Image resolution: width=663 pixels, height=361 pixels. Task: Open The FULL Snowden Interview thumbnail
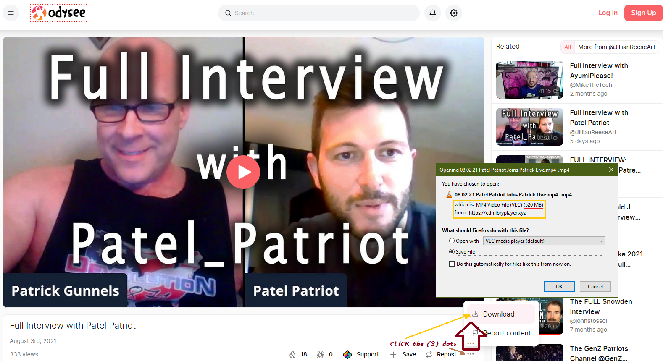pyautogui.click(x=529, y=316)
